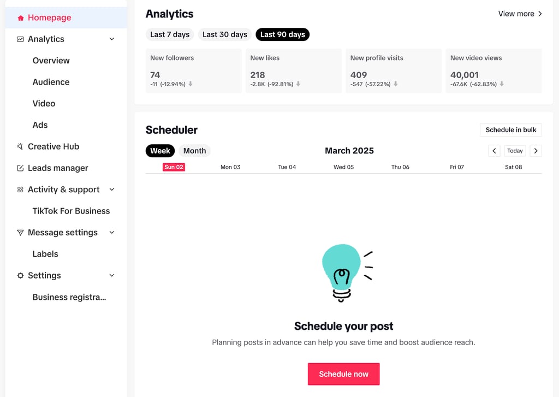This screenshot has width=559, height=397.
Task: Collapse the Analytics sidebar section
Action: [x=112, y=39]
